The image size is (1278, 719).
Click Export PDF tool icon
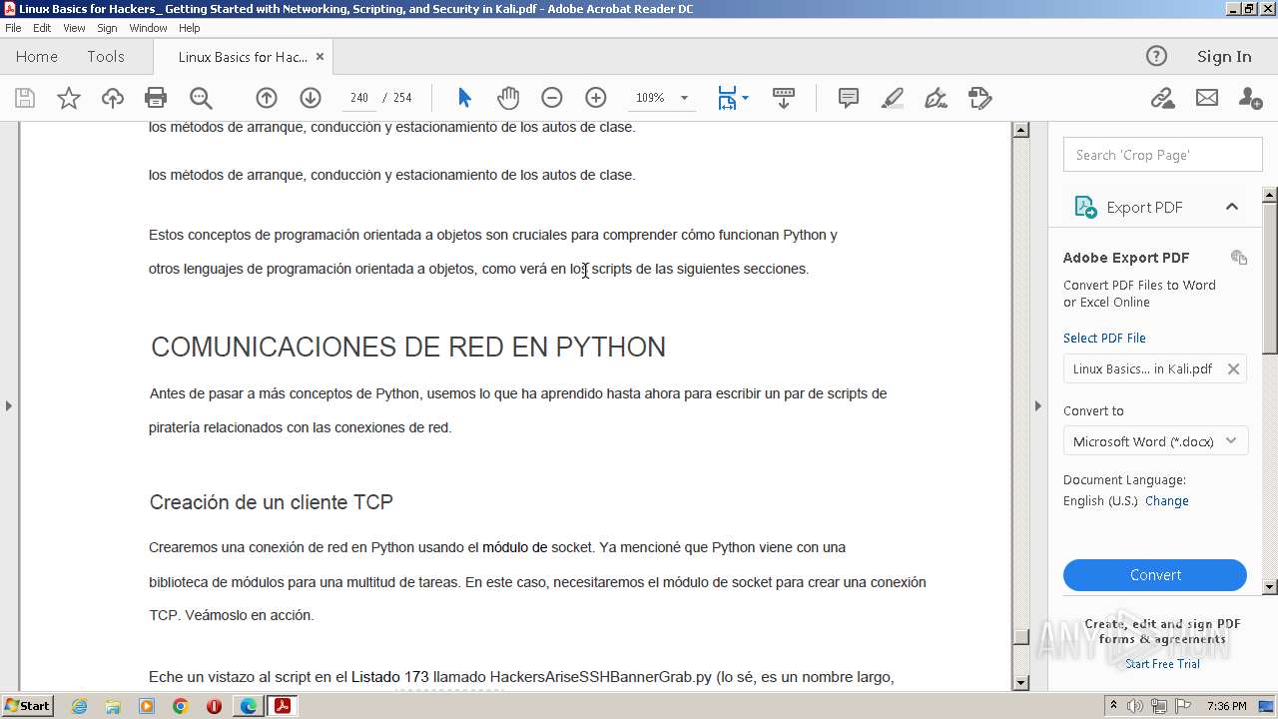coord(1085,207)
